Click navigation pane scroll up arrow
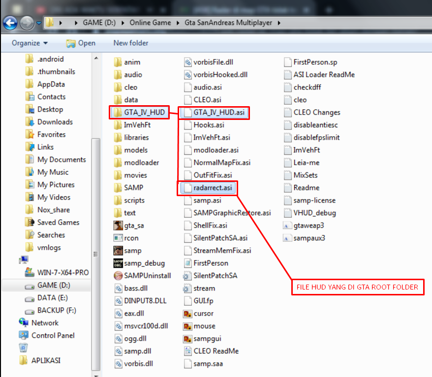The width and height of the screenshot is (432, 377). [x=96, y=58]
